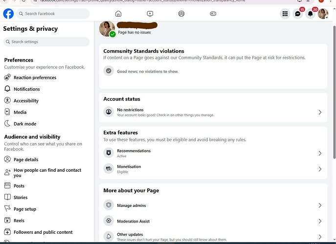Click the Recommendations label
This screenshot has width=336, height=244.
coord(134,151)
